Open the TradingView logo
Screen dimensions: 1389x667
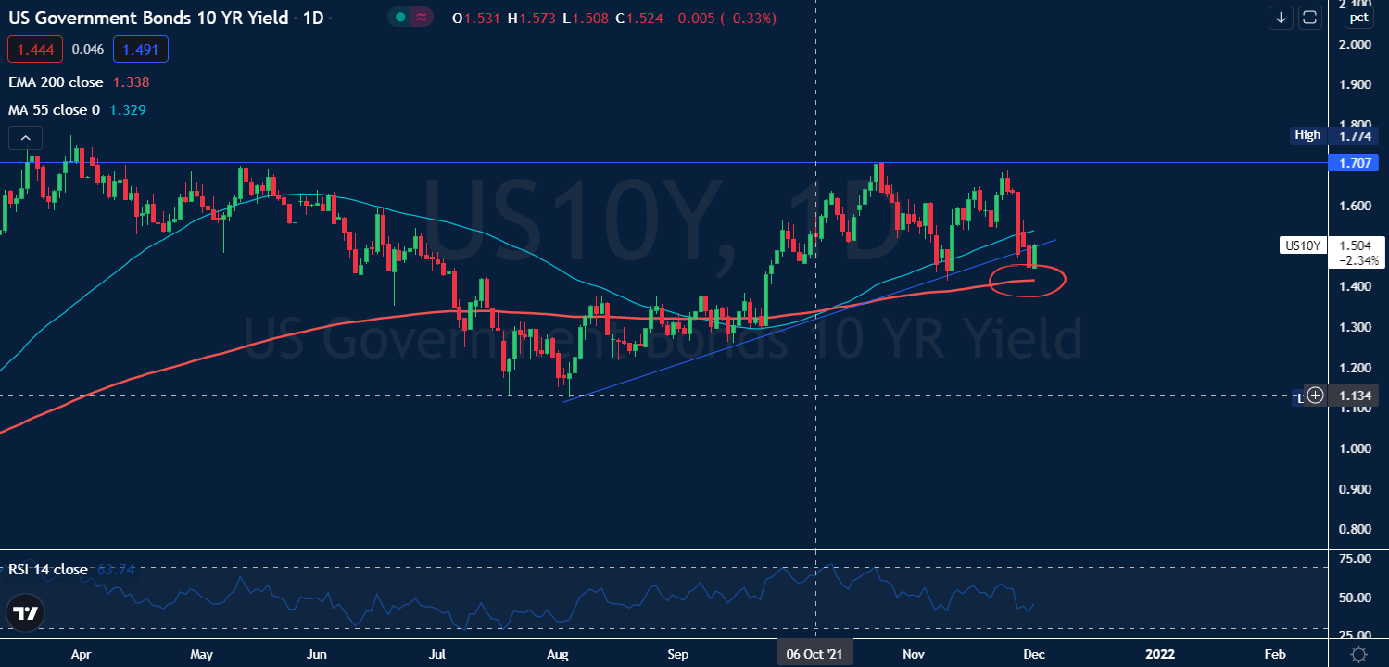click(x=26, y=613)
